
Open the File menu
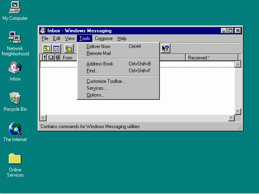coord(45,38)
